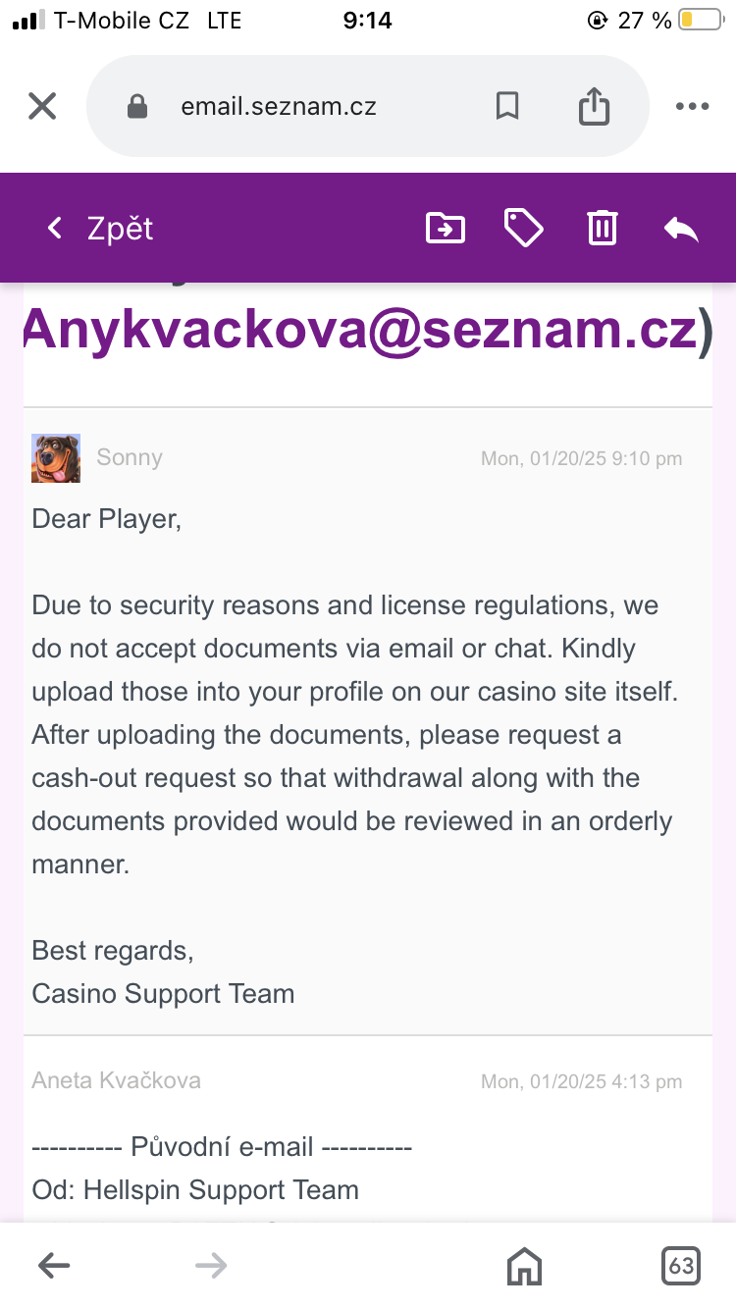Open Sonny's avatar picture
Viewport: 736px width, 1309px height.
(56, 457)
